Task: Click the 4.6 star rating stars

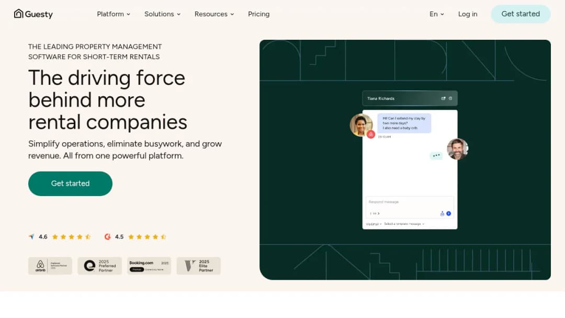Action: (x=71, y=236)
